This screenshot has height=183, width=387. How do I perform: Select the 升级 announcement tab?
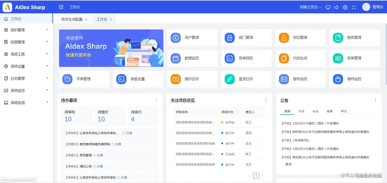(x=301, y=111)
